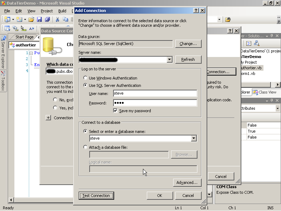This screenshot has height=211, width=281.
Task: Click the Cut scissors icon
Action: click(x=57, y=19)
